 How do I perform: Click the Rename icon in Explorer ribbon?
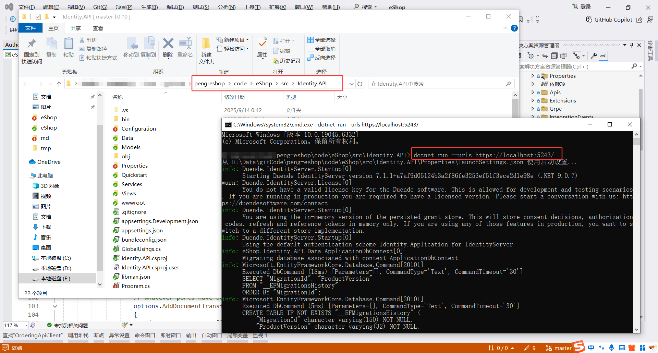[x=185, y=47]
